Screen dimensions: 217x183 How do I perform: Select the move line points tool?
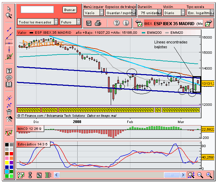point(9,105)
